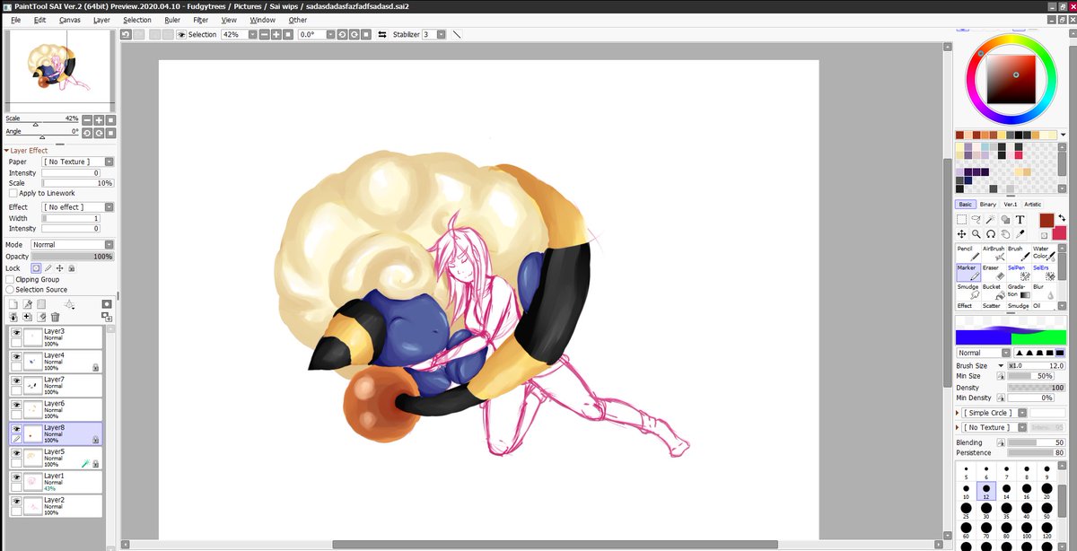The height and width of the screenshot is (551, 1077).
Task: Enable the Apply to Linework checkbox
Action: click(13, 193)
